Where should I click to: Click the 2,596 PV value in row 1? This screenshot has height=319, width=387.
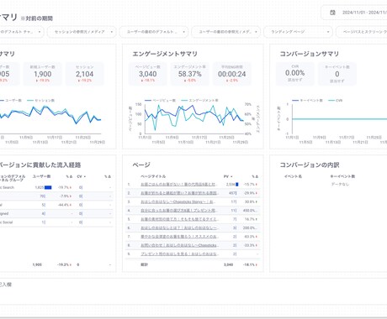click(231, 185)
